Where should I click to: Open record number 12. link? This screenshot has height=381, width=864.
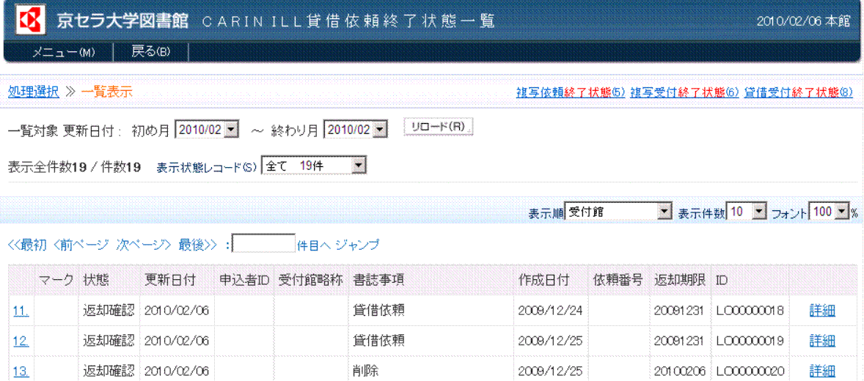[21, 341]
